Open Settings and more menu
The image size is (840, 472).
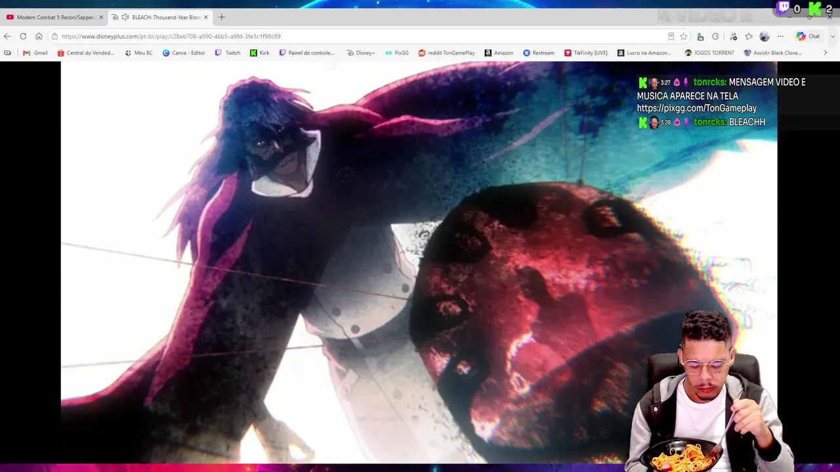780,36
